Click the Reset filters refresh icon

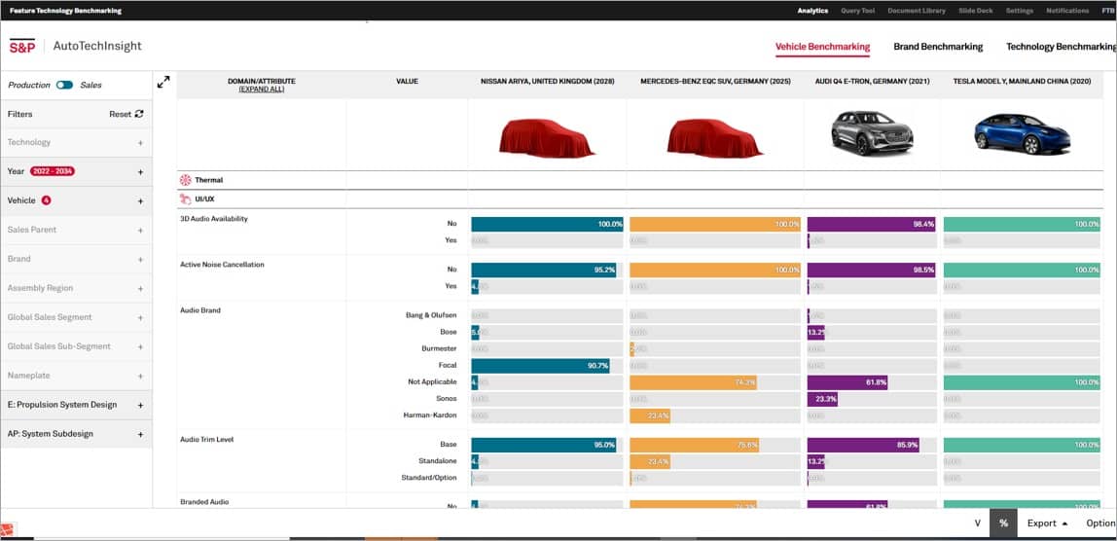coord(139,114)
